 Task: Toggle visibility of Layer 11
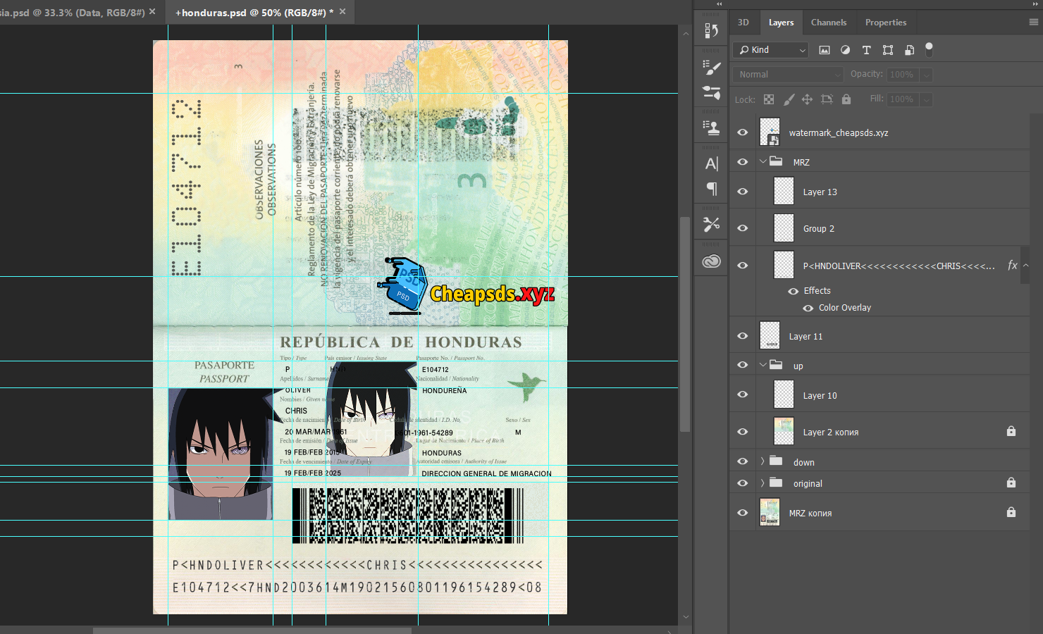742,336
